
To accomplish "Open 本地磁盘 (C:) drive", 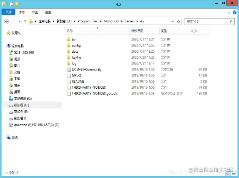I will [23, 98].
